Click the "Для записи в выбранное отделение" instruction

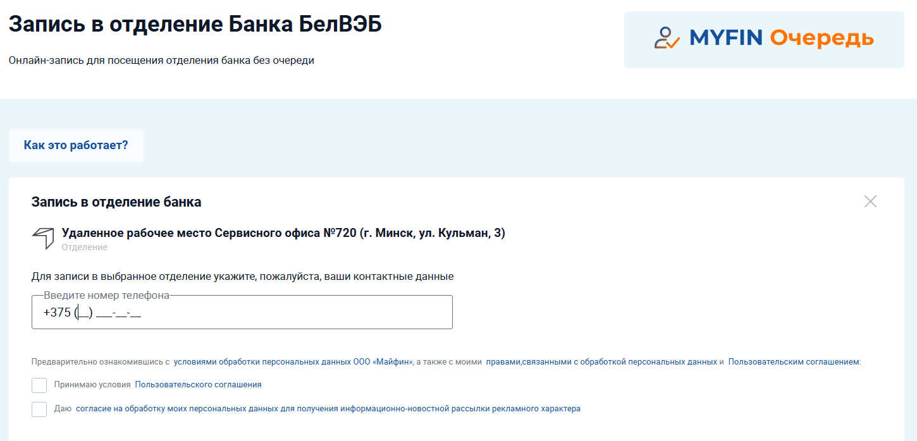242,276
